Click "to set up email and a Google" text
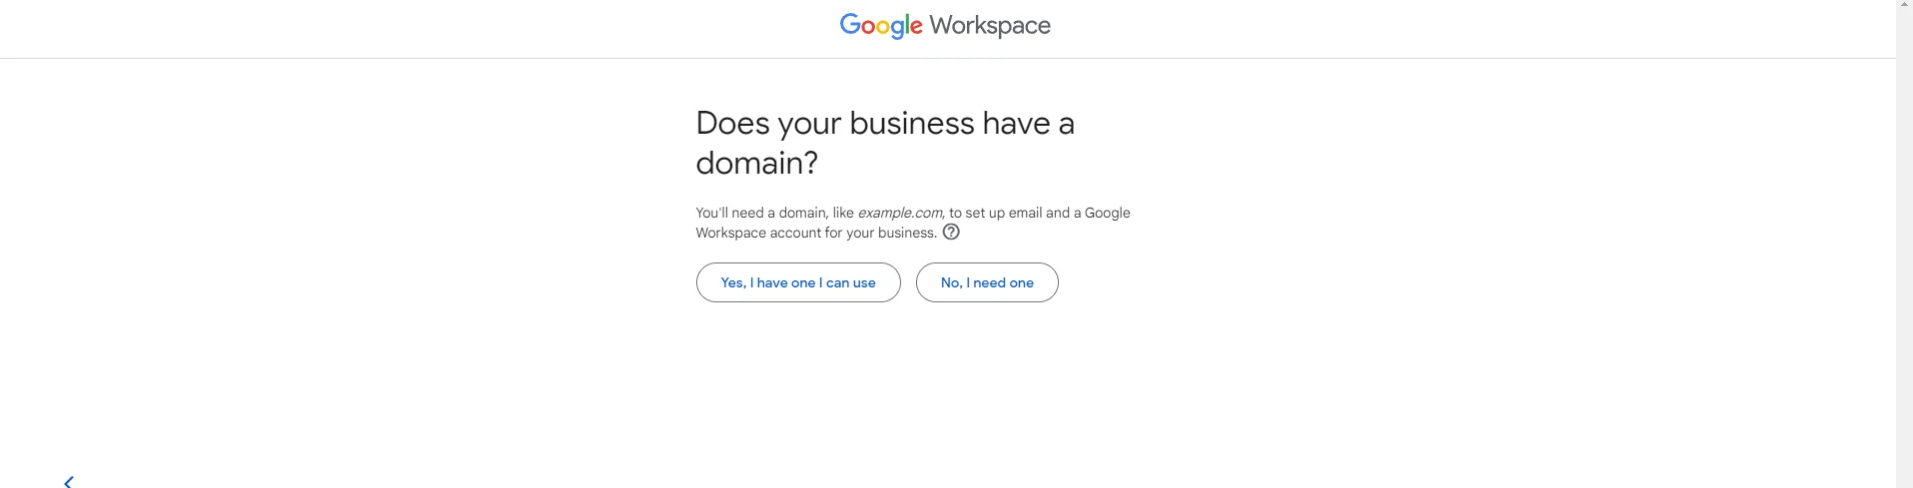This screenshot has width=1913, height=488. tap(1039, 213)
